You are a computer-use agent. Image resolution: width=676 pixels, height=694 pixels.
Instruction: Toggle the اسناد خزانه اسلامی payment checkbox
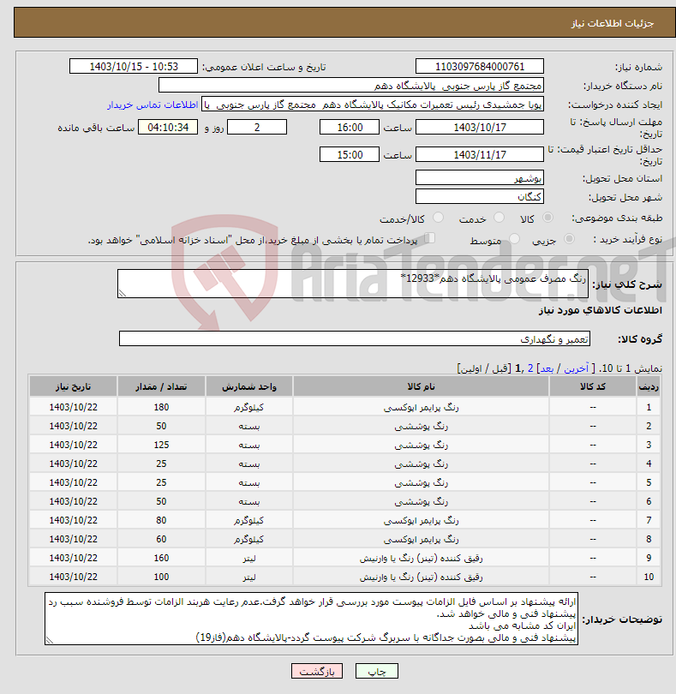pos(429,238)
